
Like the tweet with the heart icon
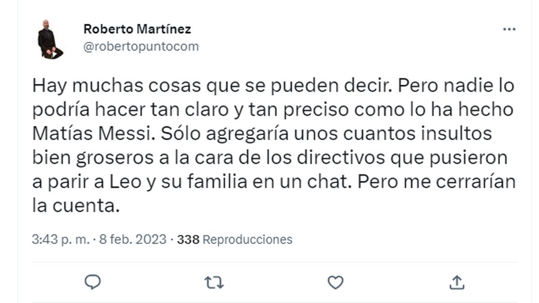coord(335,282)
